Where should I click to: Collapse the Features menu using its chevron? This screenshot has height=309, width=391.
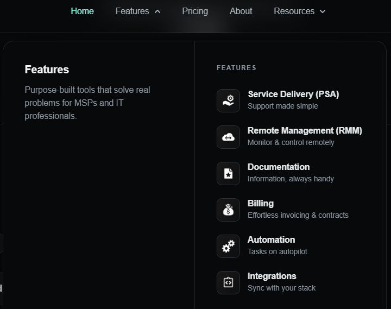[x=157, y=11]
